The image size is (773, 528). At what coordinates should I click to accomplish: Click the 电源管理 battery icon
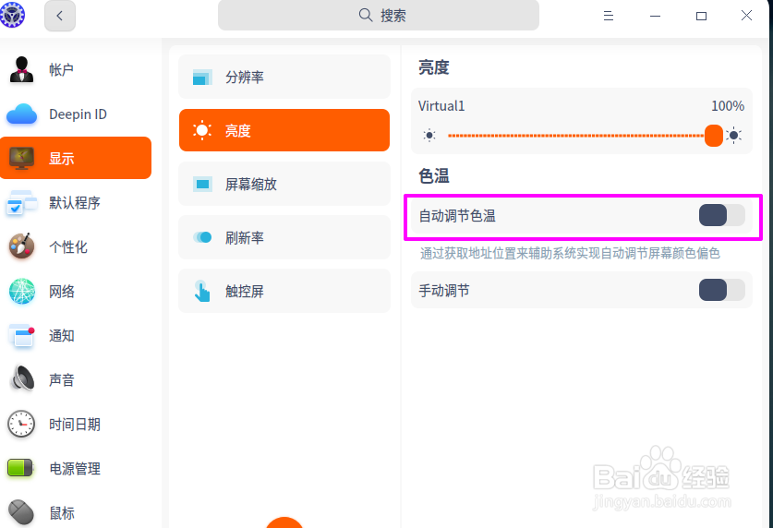coord(20,468)
